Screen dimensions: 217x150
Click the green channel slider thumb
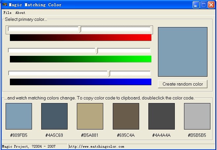[x=97, y=51]
